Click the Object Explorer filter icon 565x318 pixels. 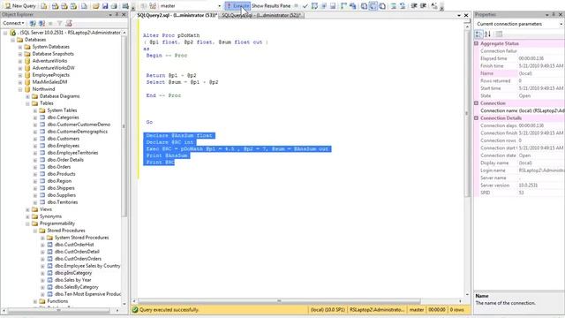tap(59, 23)
